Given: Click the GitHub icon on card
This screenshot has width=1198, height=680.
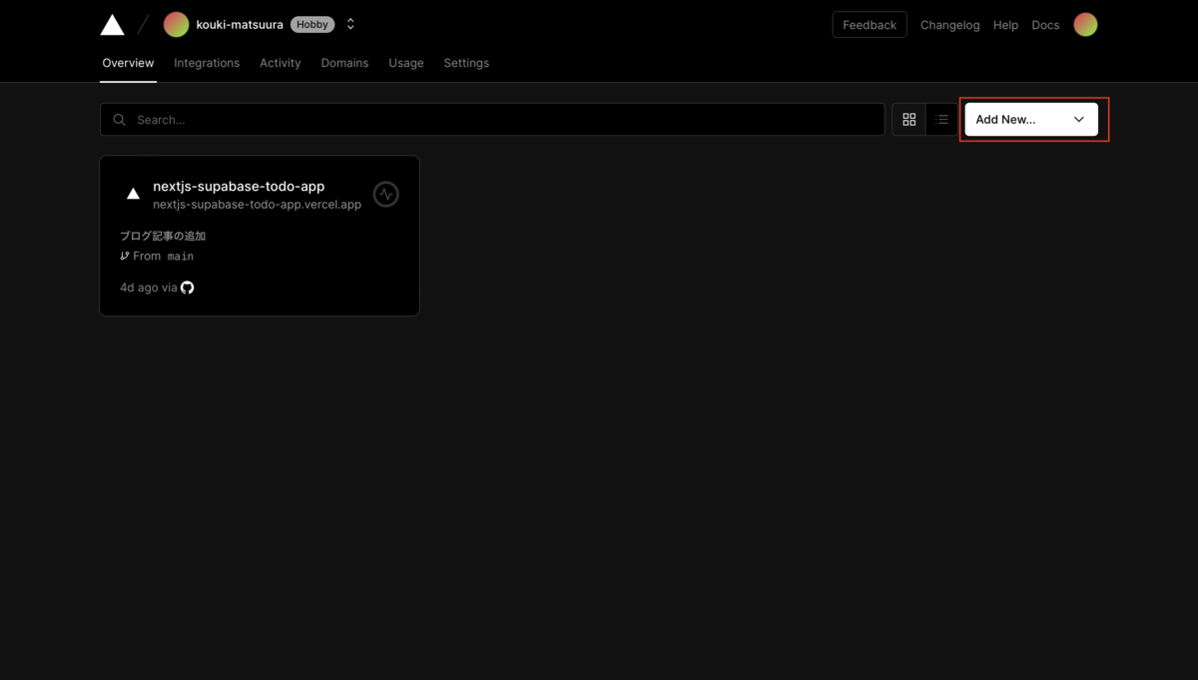Looking at the screenshot, I should point(187,288).
